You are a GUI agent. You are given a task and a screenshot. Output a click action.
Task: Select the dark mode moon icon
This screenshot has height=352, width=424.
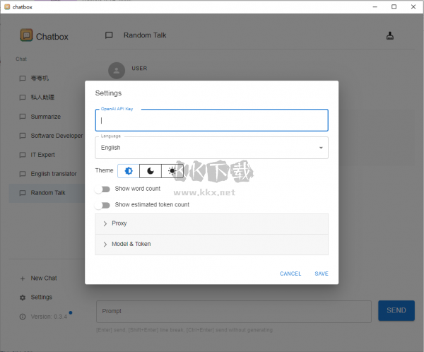click(151, 171)
